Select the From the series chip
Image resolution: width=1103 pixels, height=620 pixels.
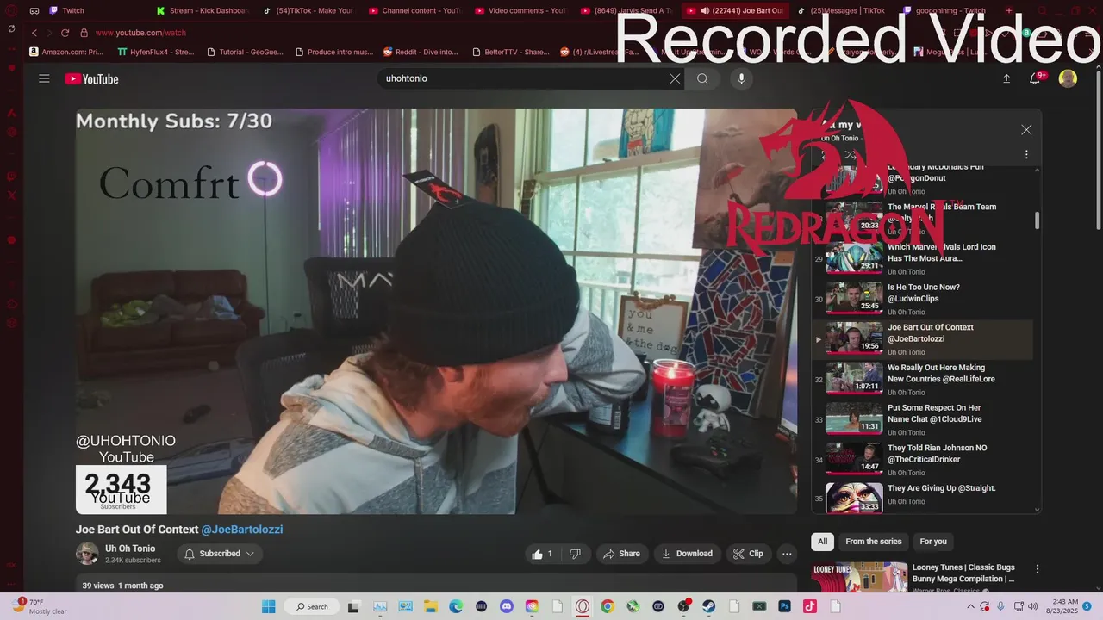(x=873, y=542)
